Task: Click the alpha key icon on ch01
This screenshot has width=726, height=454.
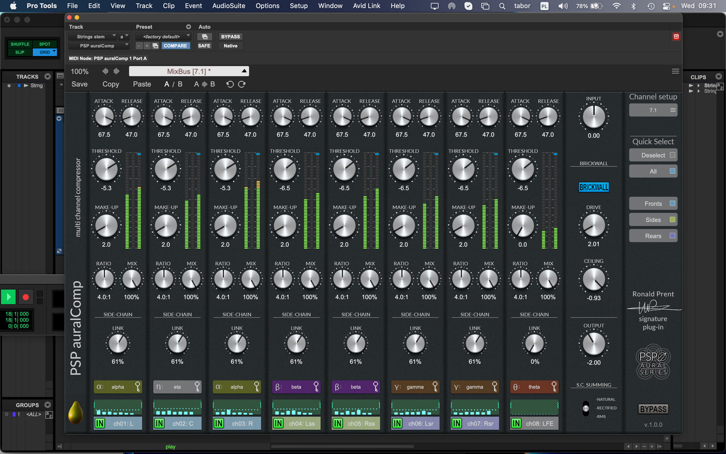Action: (x=138, y=386)
